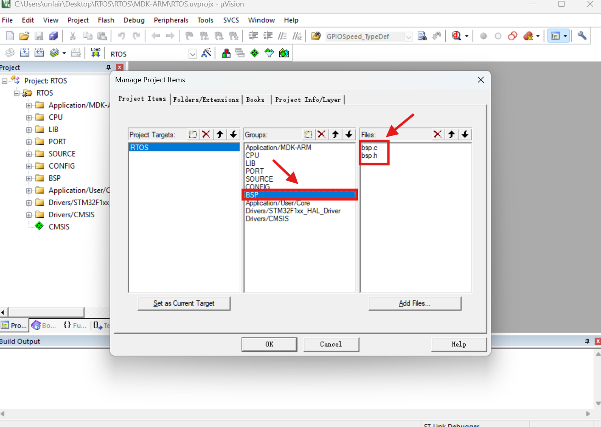Screen dimensions: 601x427
Task: Click the kill all breakpoints icon
Action: [528, 36]
